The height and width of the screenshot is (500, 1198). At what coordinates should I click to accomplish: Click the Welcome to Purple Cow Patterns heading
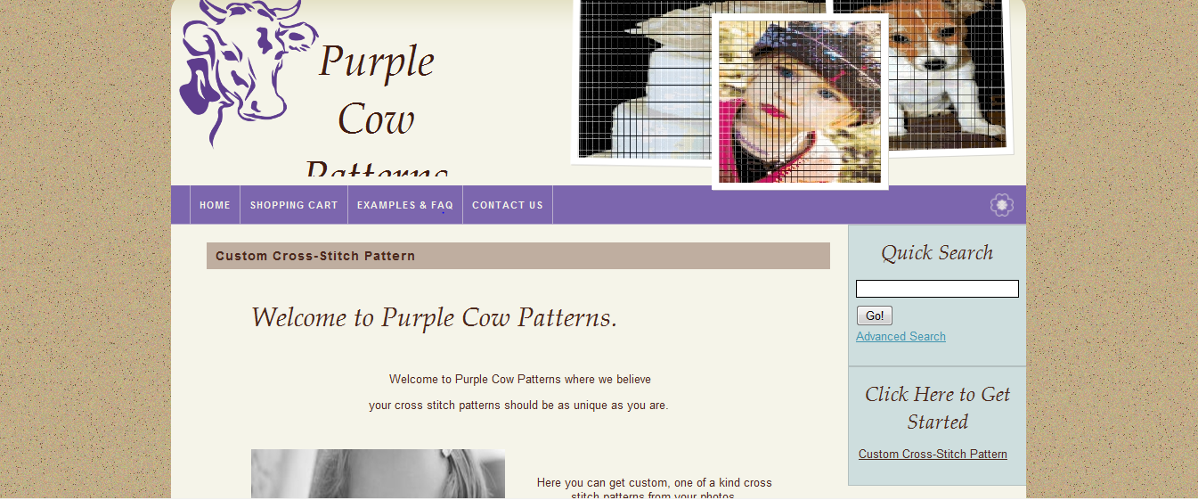pyautogui.click(x=434, y=317)
